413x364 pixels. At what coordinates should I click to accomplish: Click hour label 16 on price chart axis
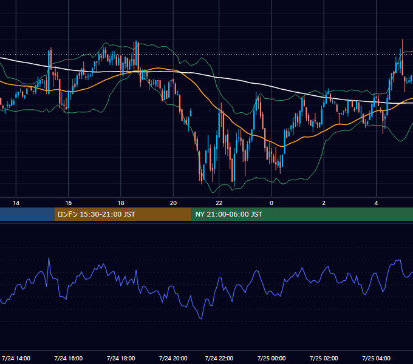tap(69, 203)
